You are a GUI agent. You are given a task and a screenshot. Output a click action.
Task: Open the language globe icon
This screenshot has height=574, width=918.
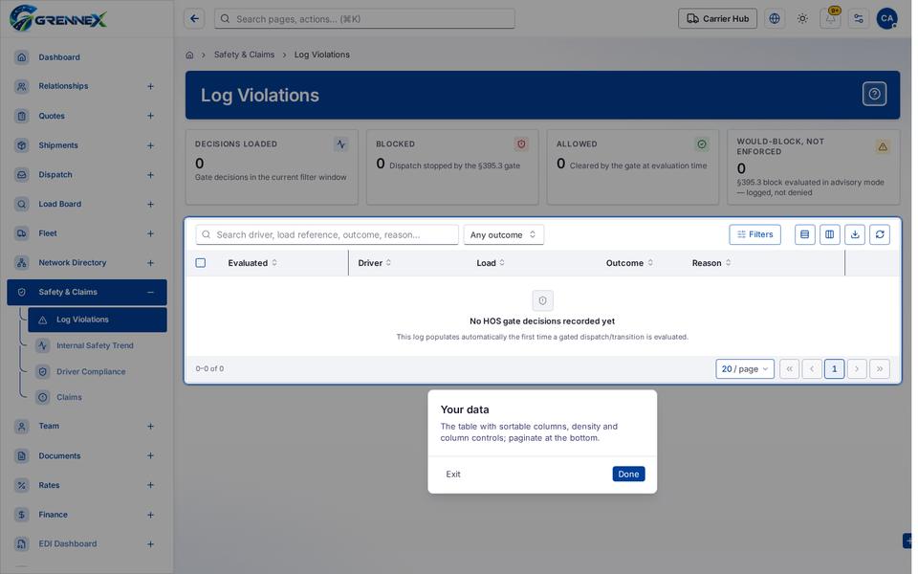[x=775, y=19]
